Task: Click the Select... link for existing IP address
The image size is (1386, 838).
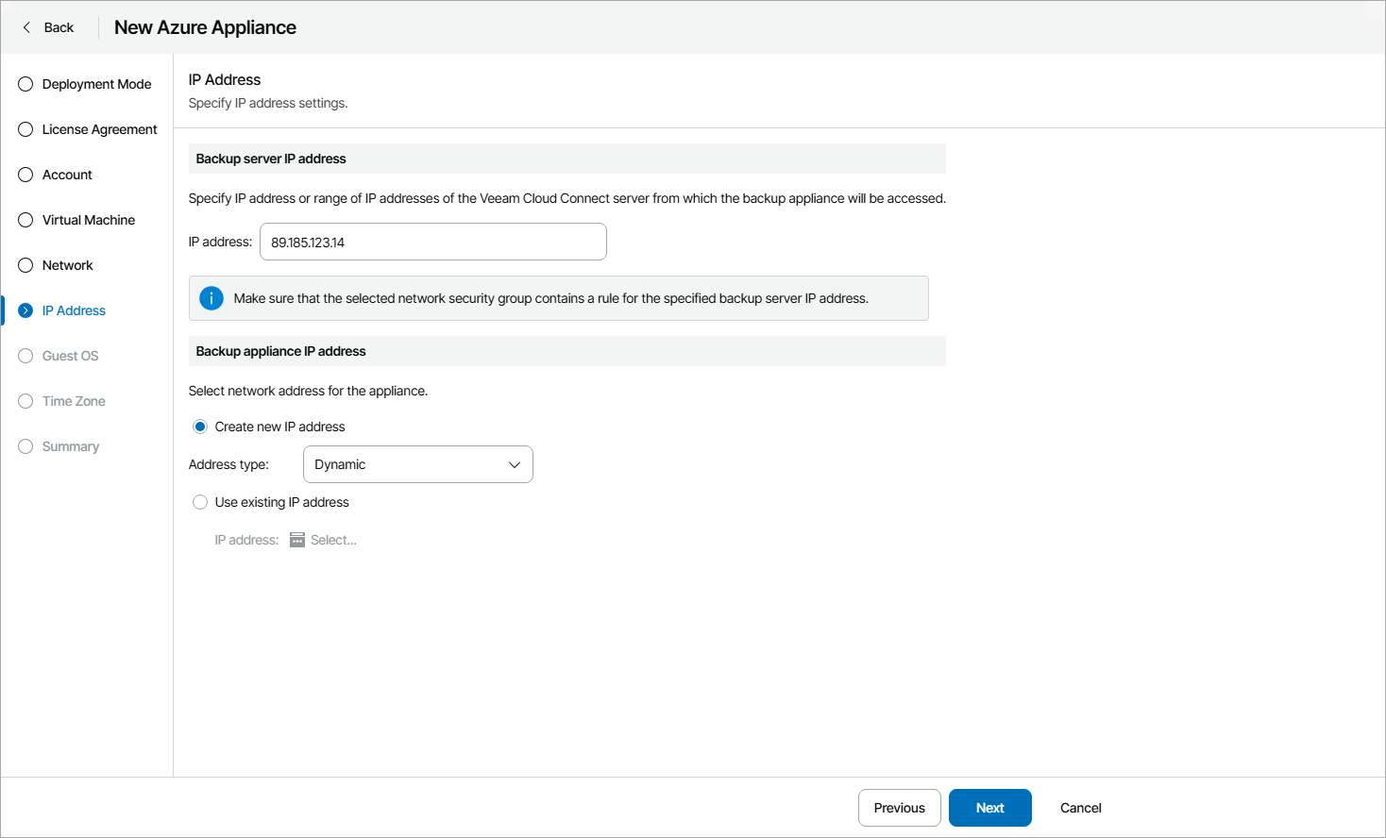Action: tap(333, 540)
